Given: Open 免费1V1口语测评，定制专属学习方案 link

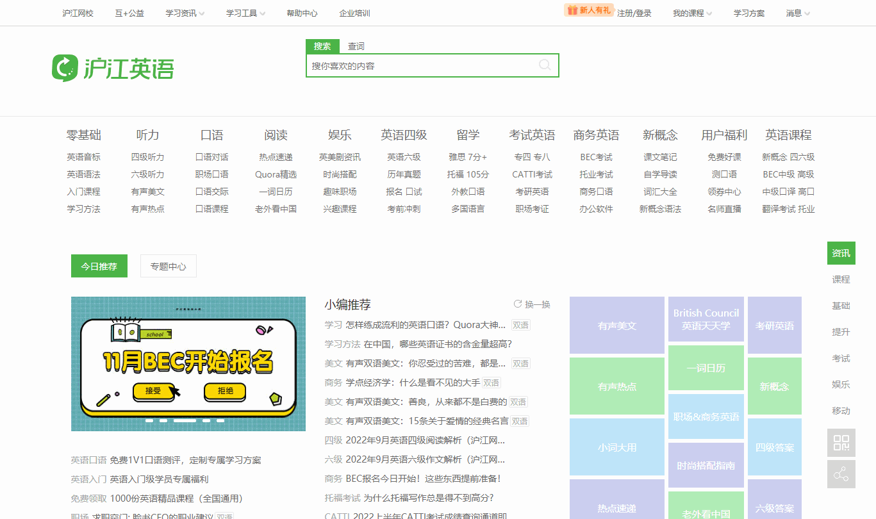Looking at the screenshot, I should pyautogui.click(x=185, y=460).
